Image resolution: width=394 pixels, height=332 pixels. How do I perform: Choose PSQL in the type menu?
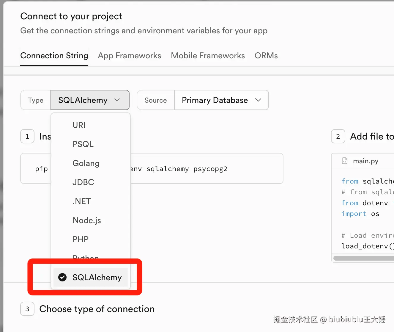click(x=83, y=144)
